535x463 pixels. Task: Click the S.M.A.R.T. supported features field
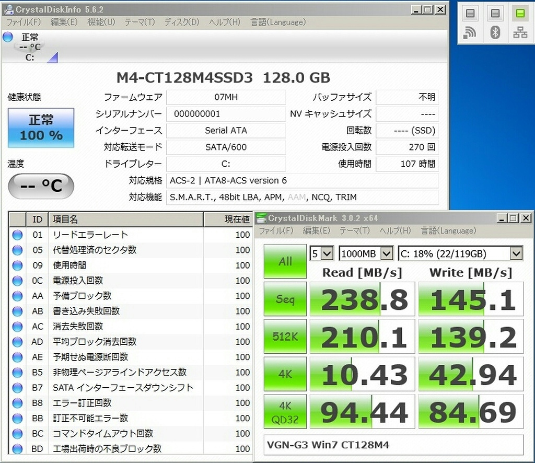click(x=303, y=197)
